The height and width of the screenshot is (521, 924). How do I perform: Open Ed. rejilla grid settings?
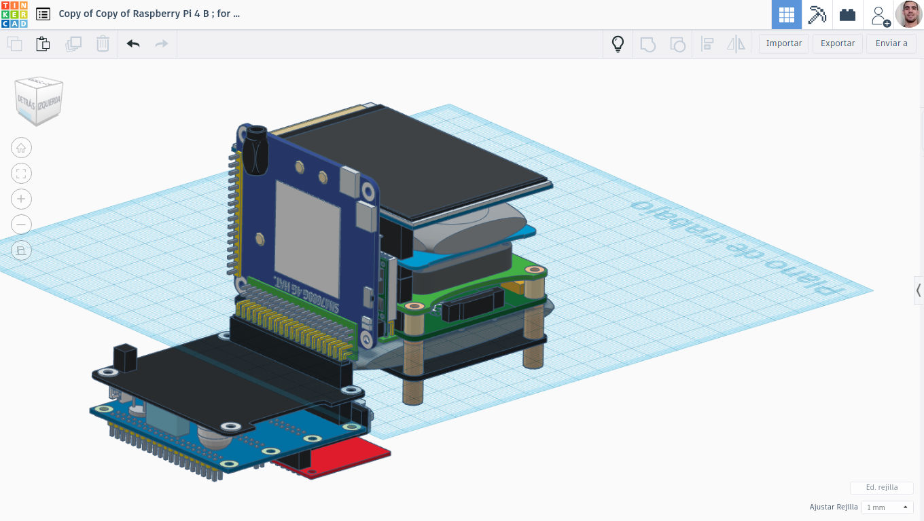[882, 488]
